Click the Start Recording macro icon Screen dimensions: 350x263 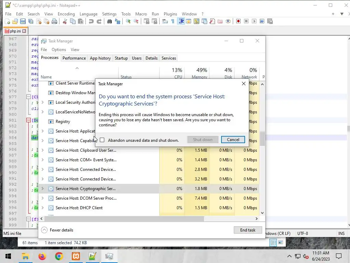[238, 21]
